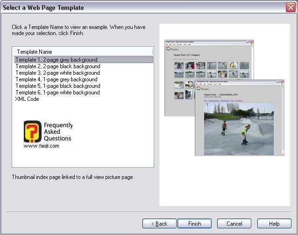Click the Frequently Asked Questions text
298x235 pixels.
(x=57, y=132)
